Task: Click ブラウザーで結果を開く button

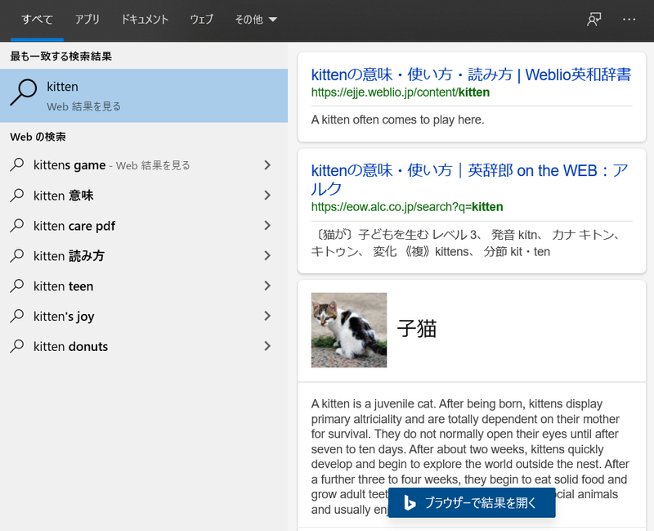Action: (472, 502)
